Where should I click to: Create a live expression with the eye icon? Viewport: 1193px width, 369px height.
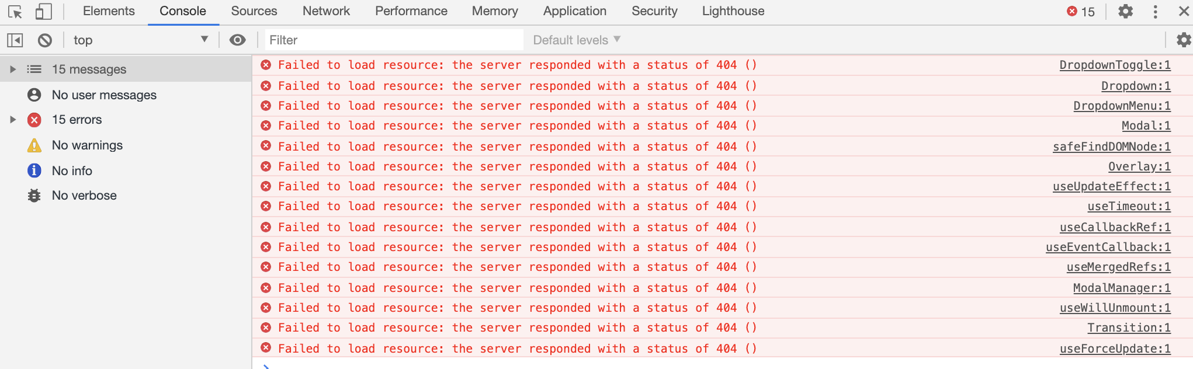click(x=237, y=40)
